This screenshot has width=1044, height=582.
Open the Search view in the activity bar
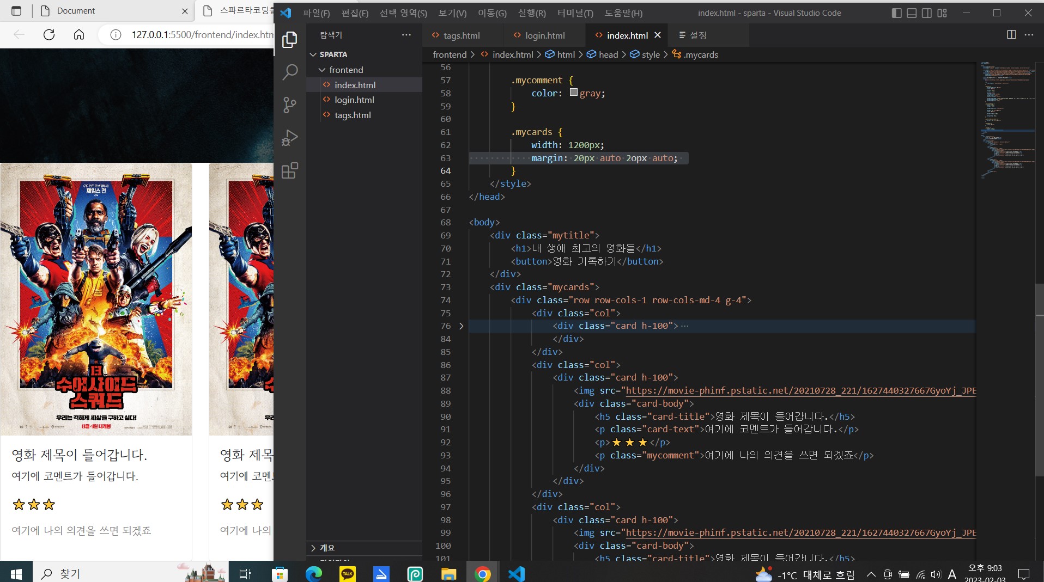[x=290, y=72]
